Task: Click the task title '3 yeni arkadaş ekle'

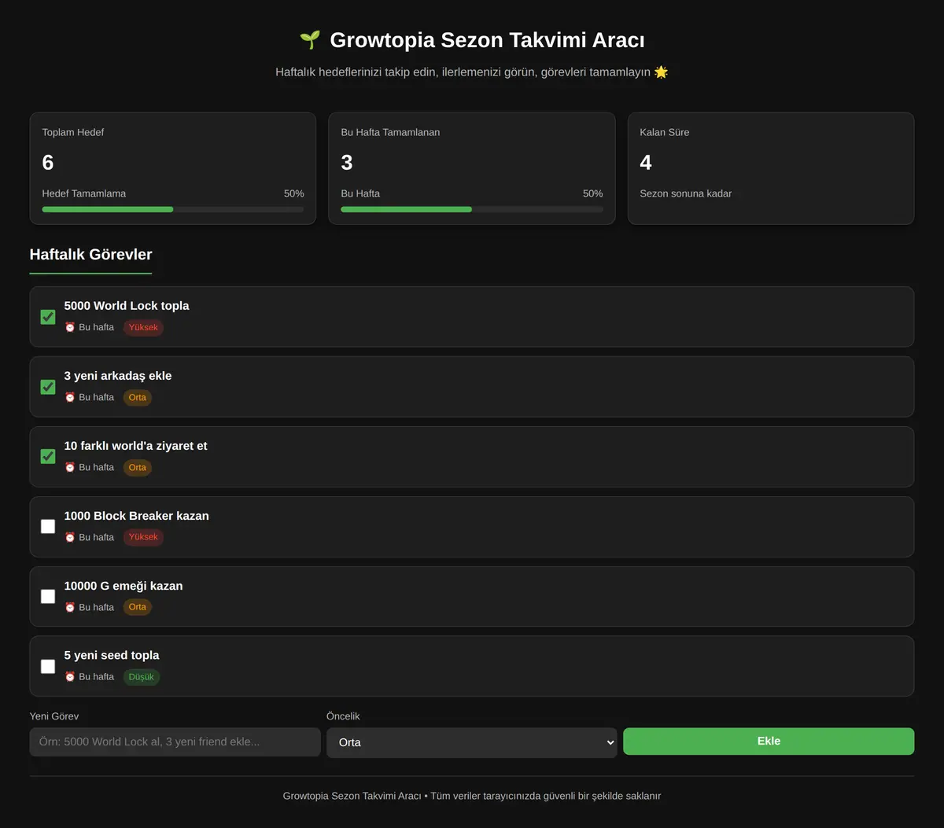Action: point(118,376)
